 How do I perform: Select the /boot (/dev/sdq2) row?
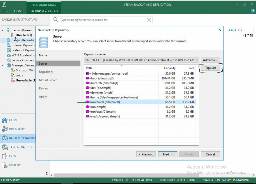tap(140, 78)
